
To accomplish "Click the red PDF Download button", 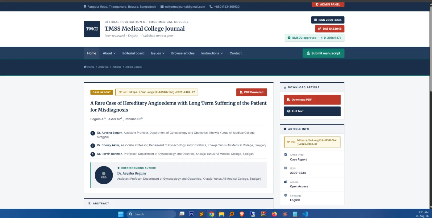I will (x=252, y=92).
